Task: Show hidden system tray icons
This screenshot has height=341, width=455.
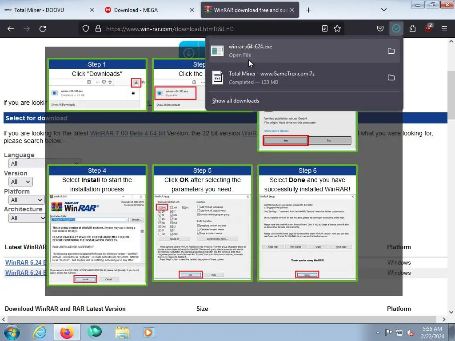Action: point(378,333)
